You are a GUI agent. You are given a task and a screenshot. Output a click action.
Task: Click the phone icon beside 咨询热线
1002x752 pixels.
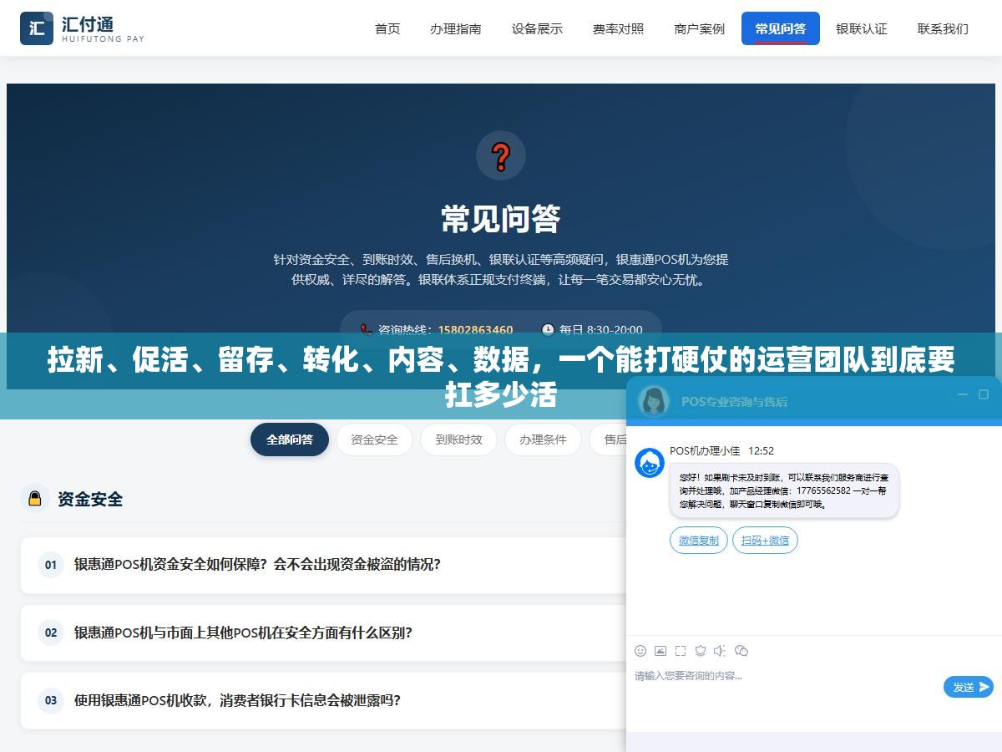coord(366,330)
